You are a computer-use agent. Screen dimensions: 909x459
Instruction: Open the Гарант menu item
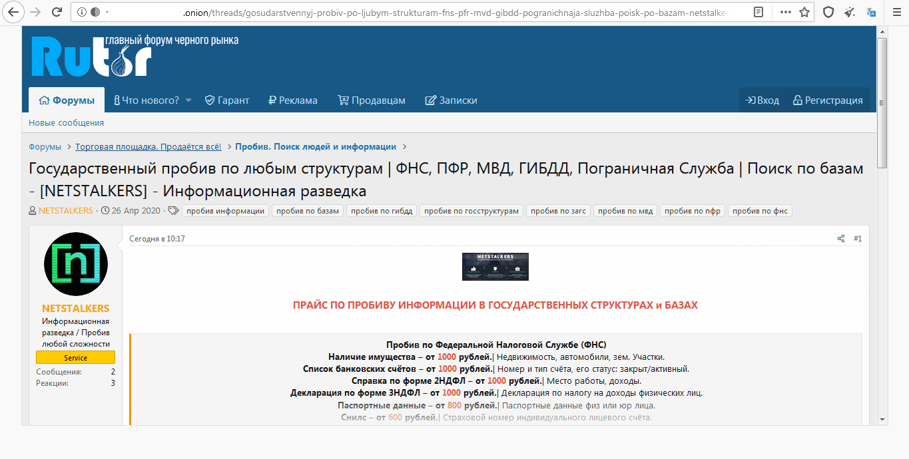click(226, 100)
